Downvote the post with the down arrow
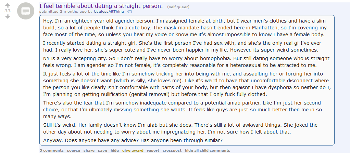Screen dimensions: 350x153 click(x=8, y=16)
